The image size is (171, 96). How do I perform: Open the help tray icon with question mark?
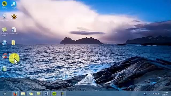(145, 94)
